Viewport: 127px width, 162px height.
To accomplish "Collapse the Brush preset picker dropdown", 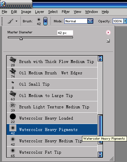I will tap(45, 21).
